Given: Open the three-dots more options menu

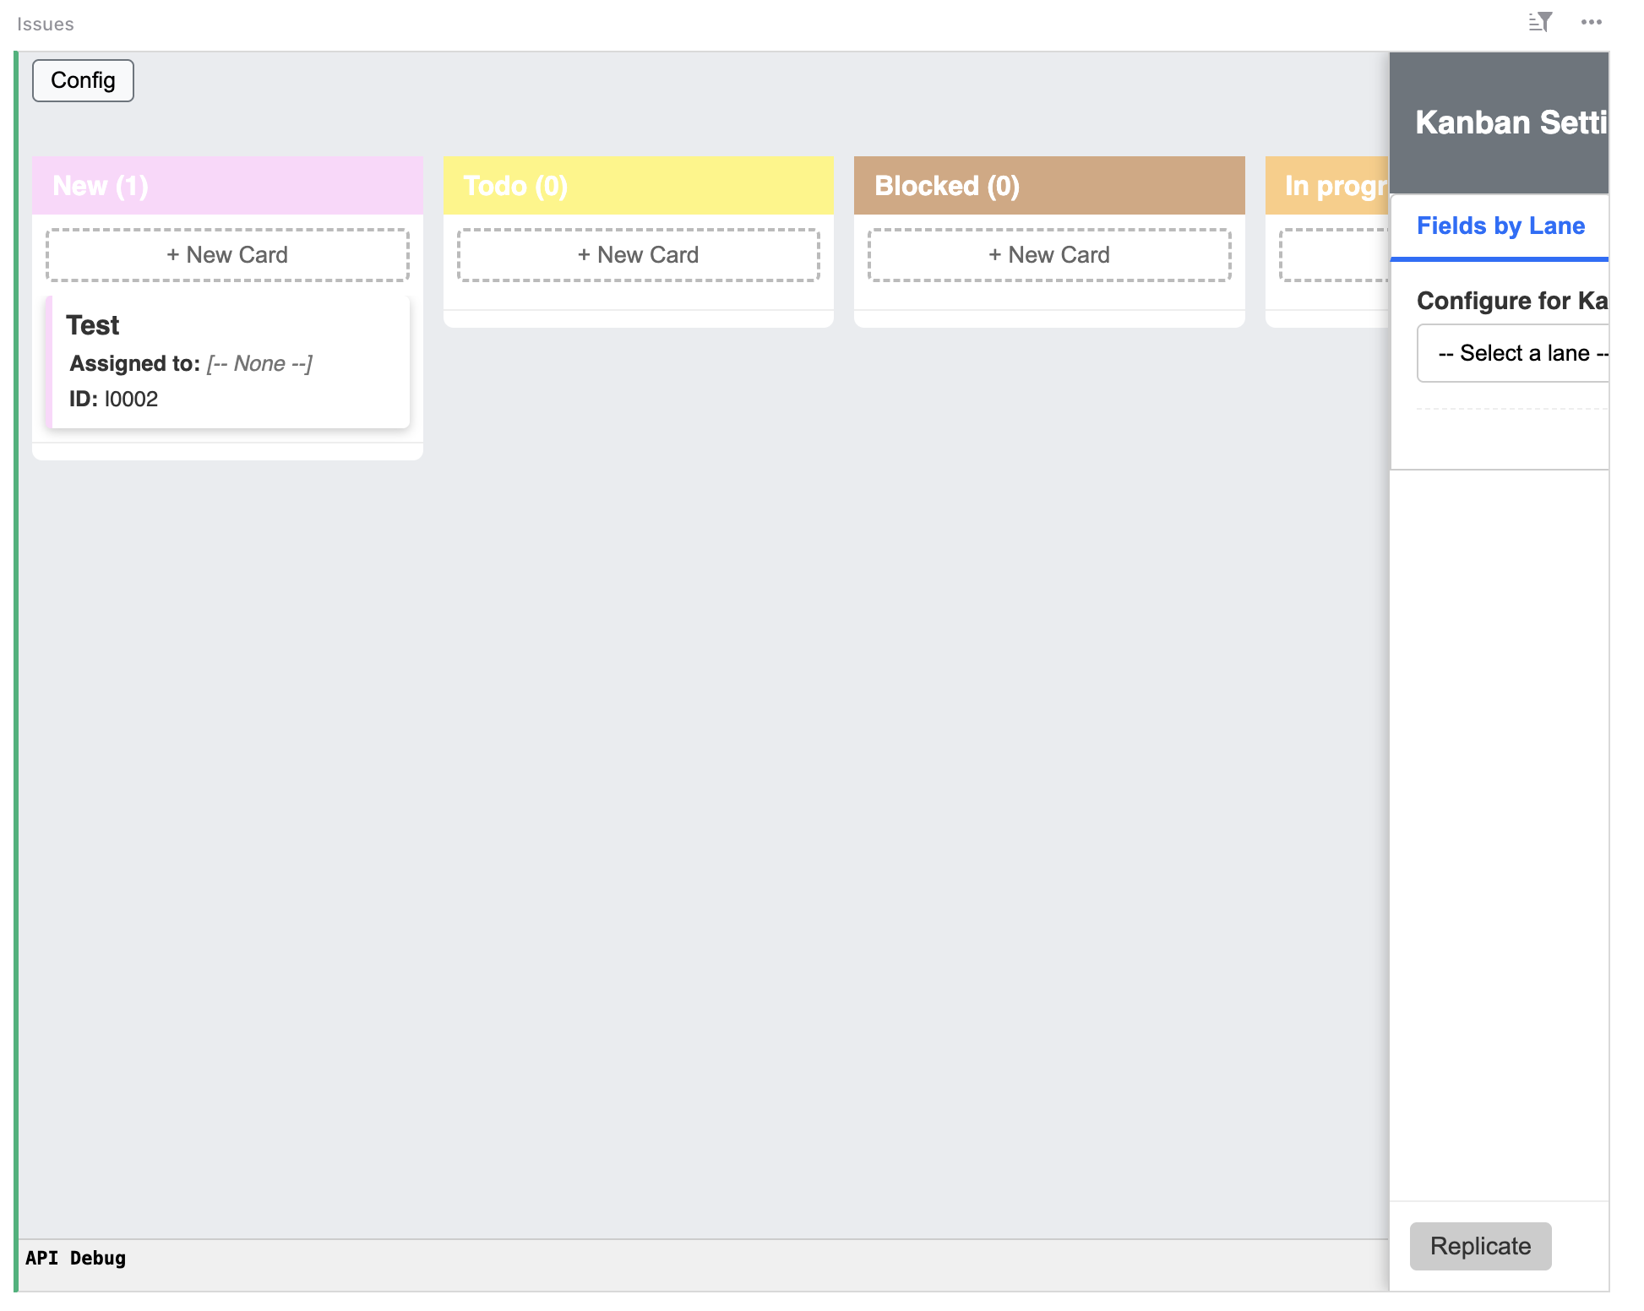Looking at the screenshot, I should (x=1591, y=23).
